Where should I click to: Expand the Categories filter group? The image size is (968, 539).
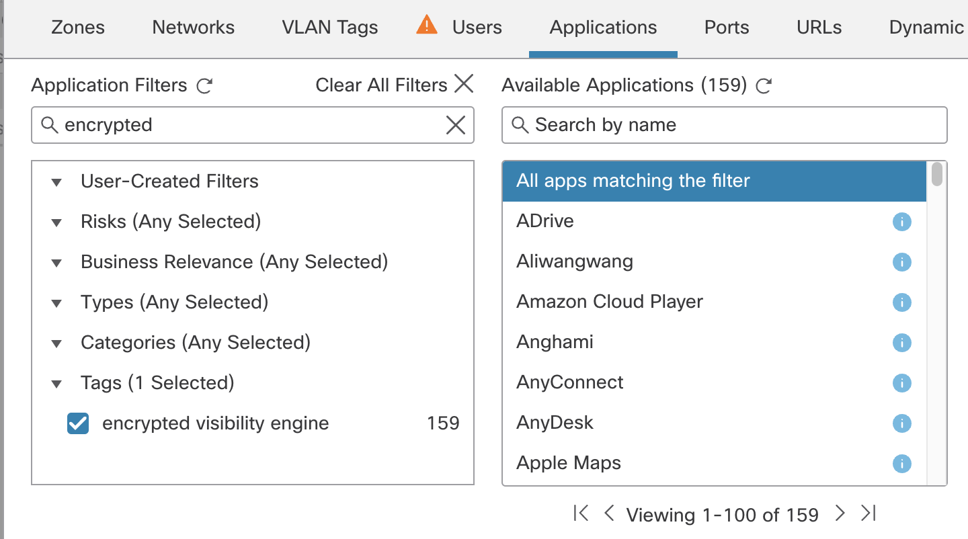coord(57,343)
